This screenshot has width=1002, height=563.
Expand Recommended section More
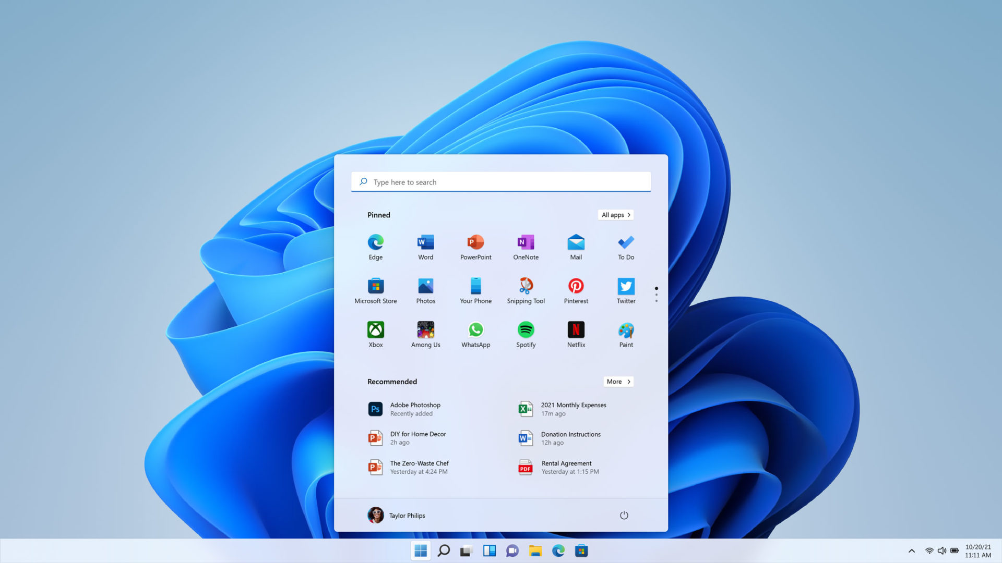click(x=617, y=382)
